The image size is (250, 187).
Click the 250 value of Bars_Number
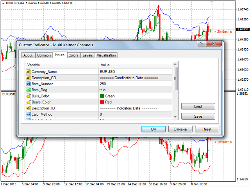tap(103, 84)
